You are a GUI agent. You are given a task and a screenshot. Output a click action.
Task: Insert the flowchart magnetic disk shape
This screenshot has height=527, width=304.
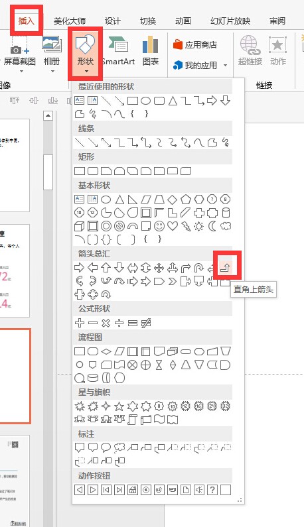[x=92, y=378]
